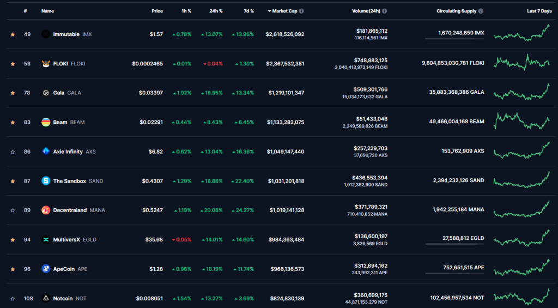Toggle the MultiversX watchlist star
Image resolution: width=558 pixels, height=308 pixels.
tap(13, 240)
